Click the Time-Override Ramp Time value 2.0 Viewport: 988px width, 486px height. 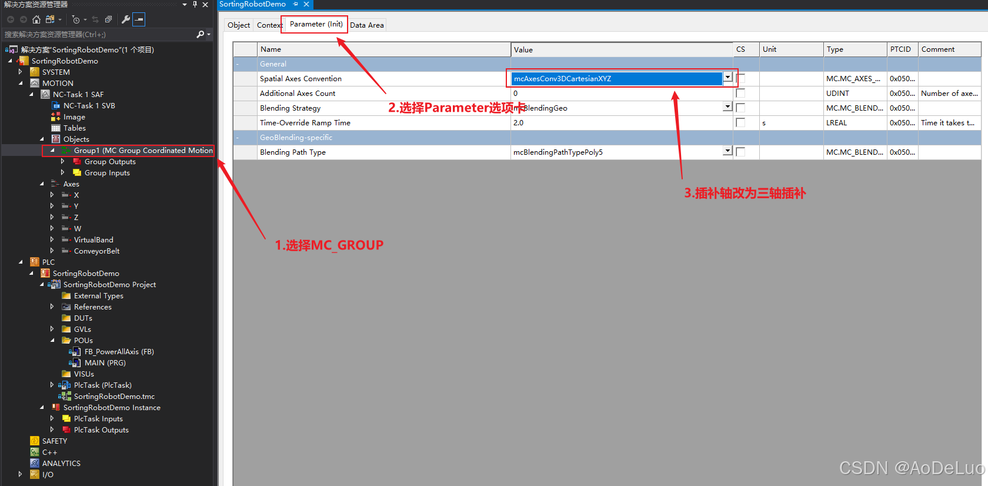[622, 122]
